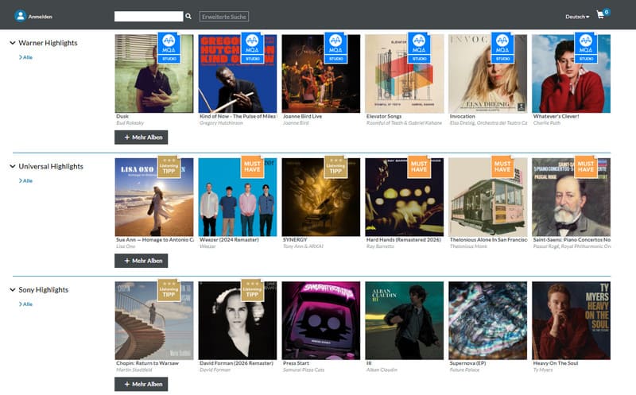Collapse the Warner Highlights section
The width and height of the screenshot is (636, 395).
(x=13, y=43)
